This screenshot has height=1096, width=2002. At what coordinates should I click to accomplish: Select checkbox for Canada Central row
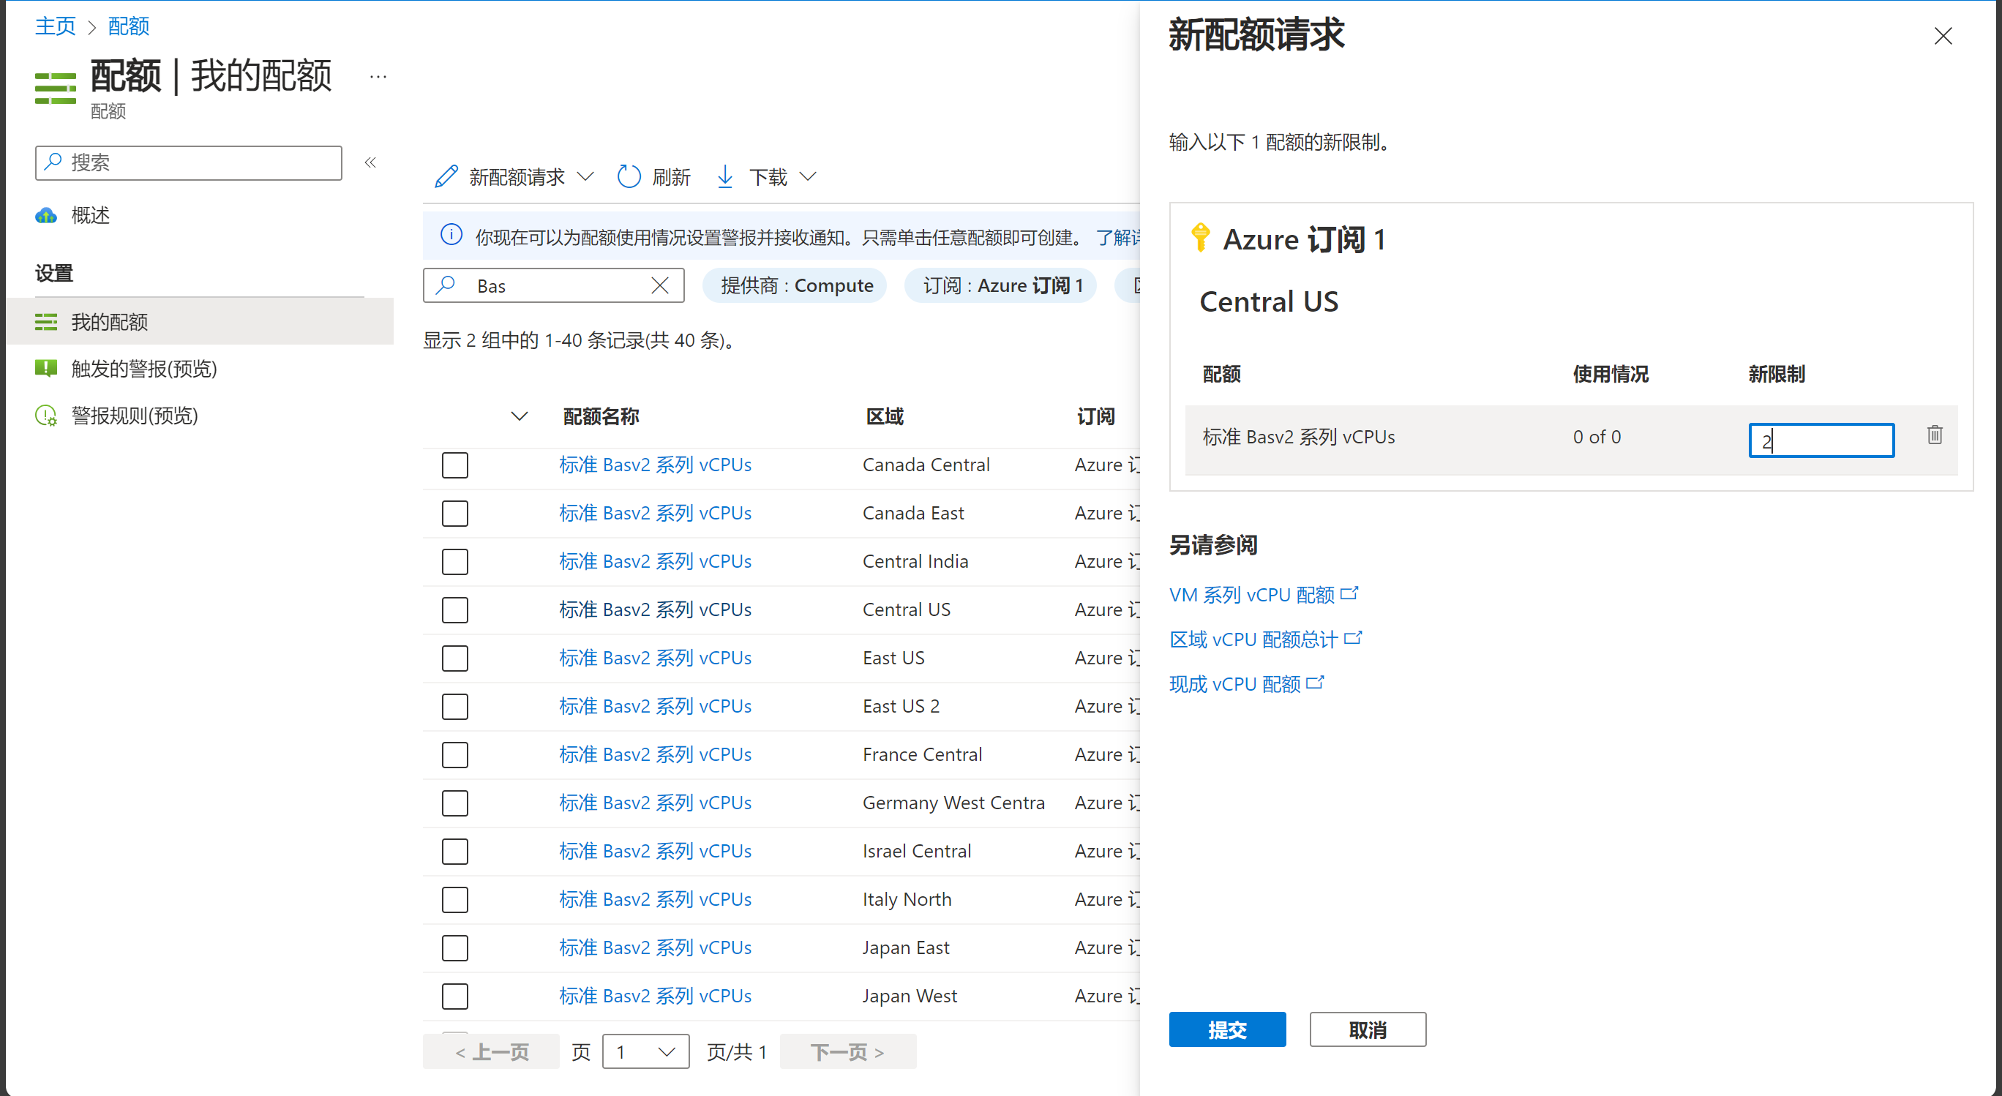[454, 465]
